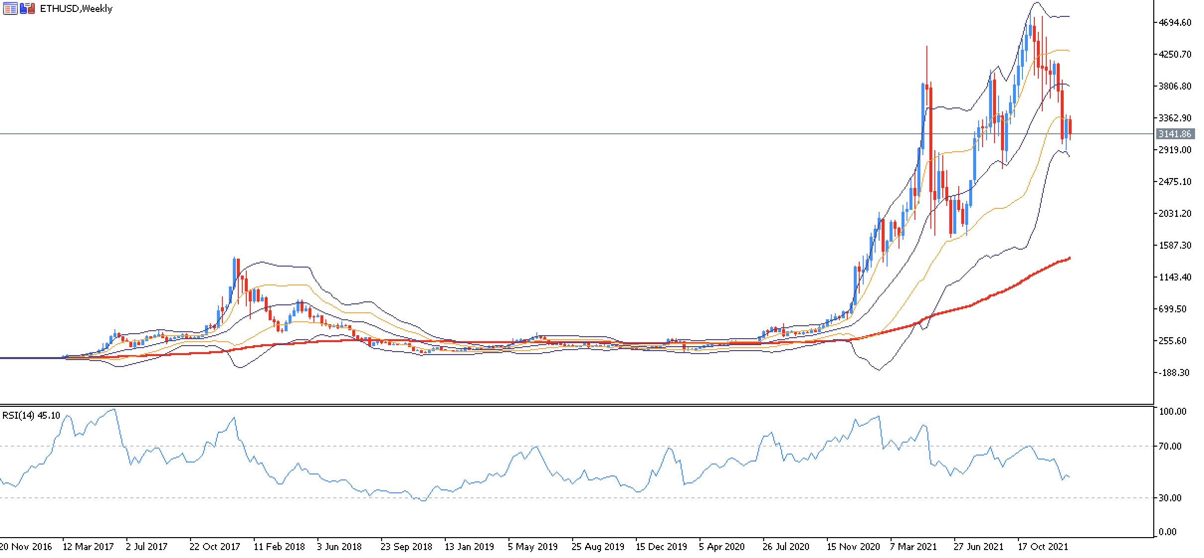Click the RSI 30.00 level label
Image resolution: width=1204 pixels, height=558 pixels.
[1170, 498]
